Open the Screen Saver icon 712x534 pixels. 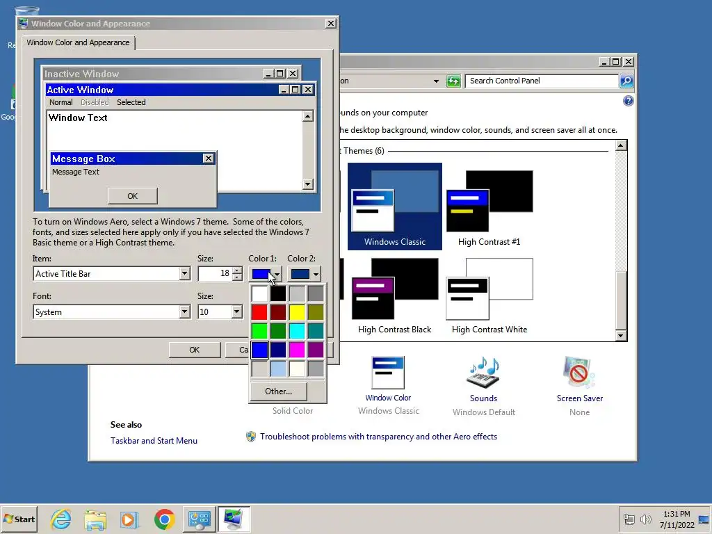click(x=579, y=373)
